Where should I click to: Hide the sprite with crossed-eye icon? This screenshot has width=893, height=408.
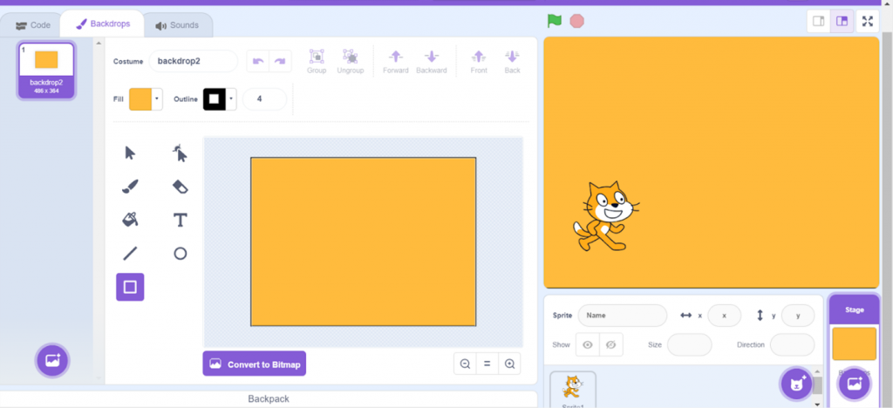(x=610, y=345)
